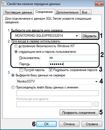Toggle Разрешить сохранение пароля checkbox
The height and width of the screenshot is (130, 105).
[51, 70]
